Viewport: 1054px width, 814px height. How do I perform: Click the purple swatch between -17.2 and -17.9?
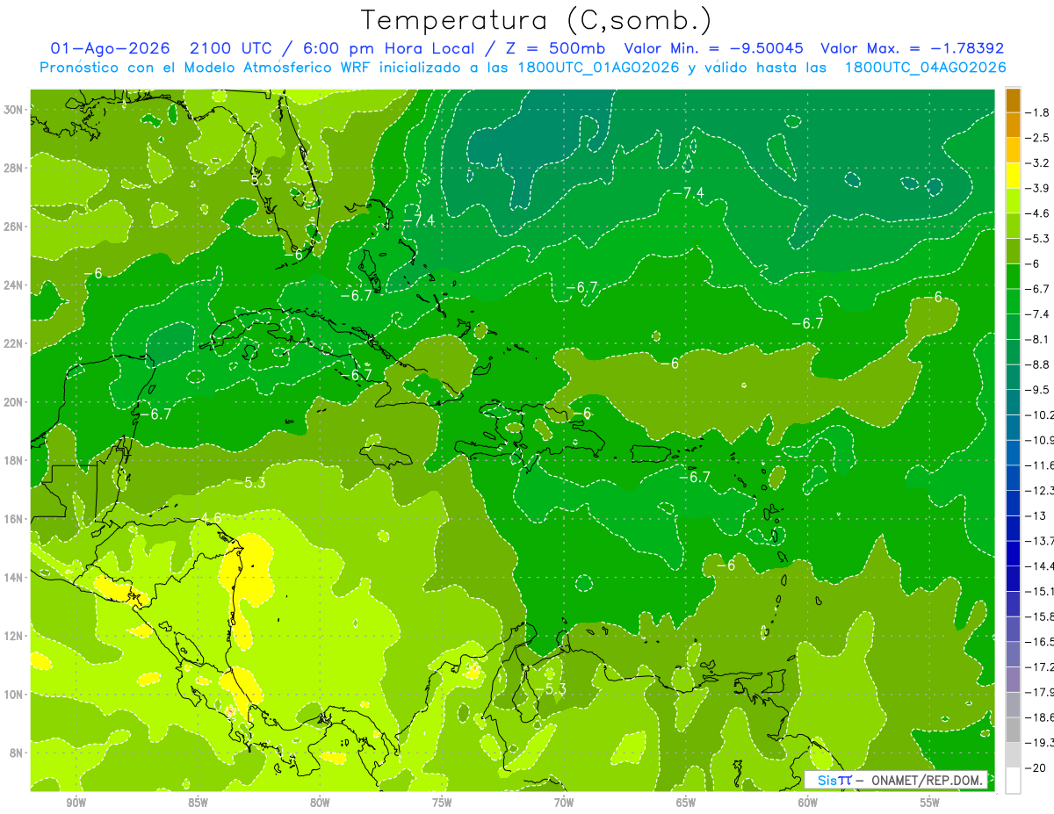(x=1013, y=679)
